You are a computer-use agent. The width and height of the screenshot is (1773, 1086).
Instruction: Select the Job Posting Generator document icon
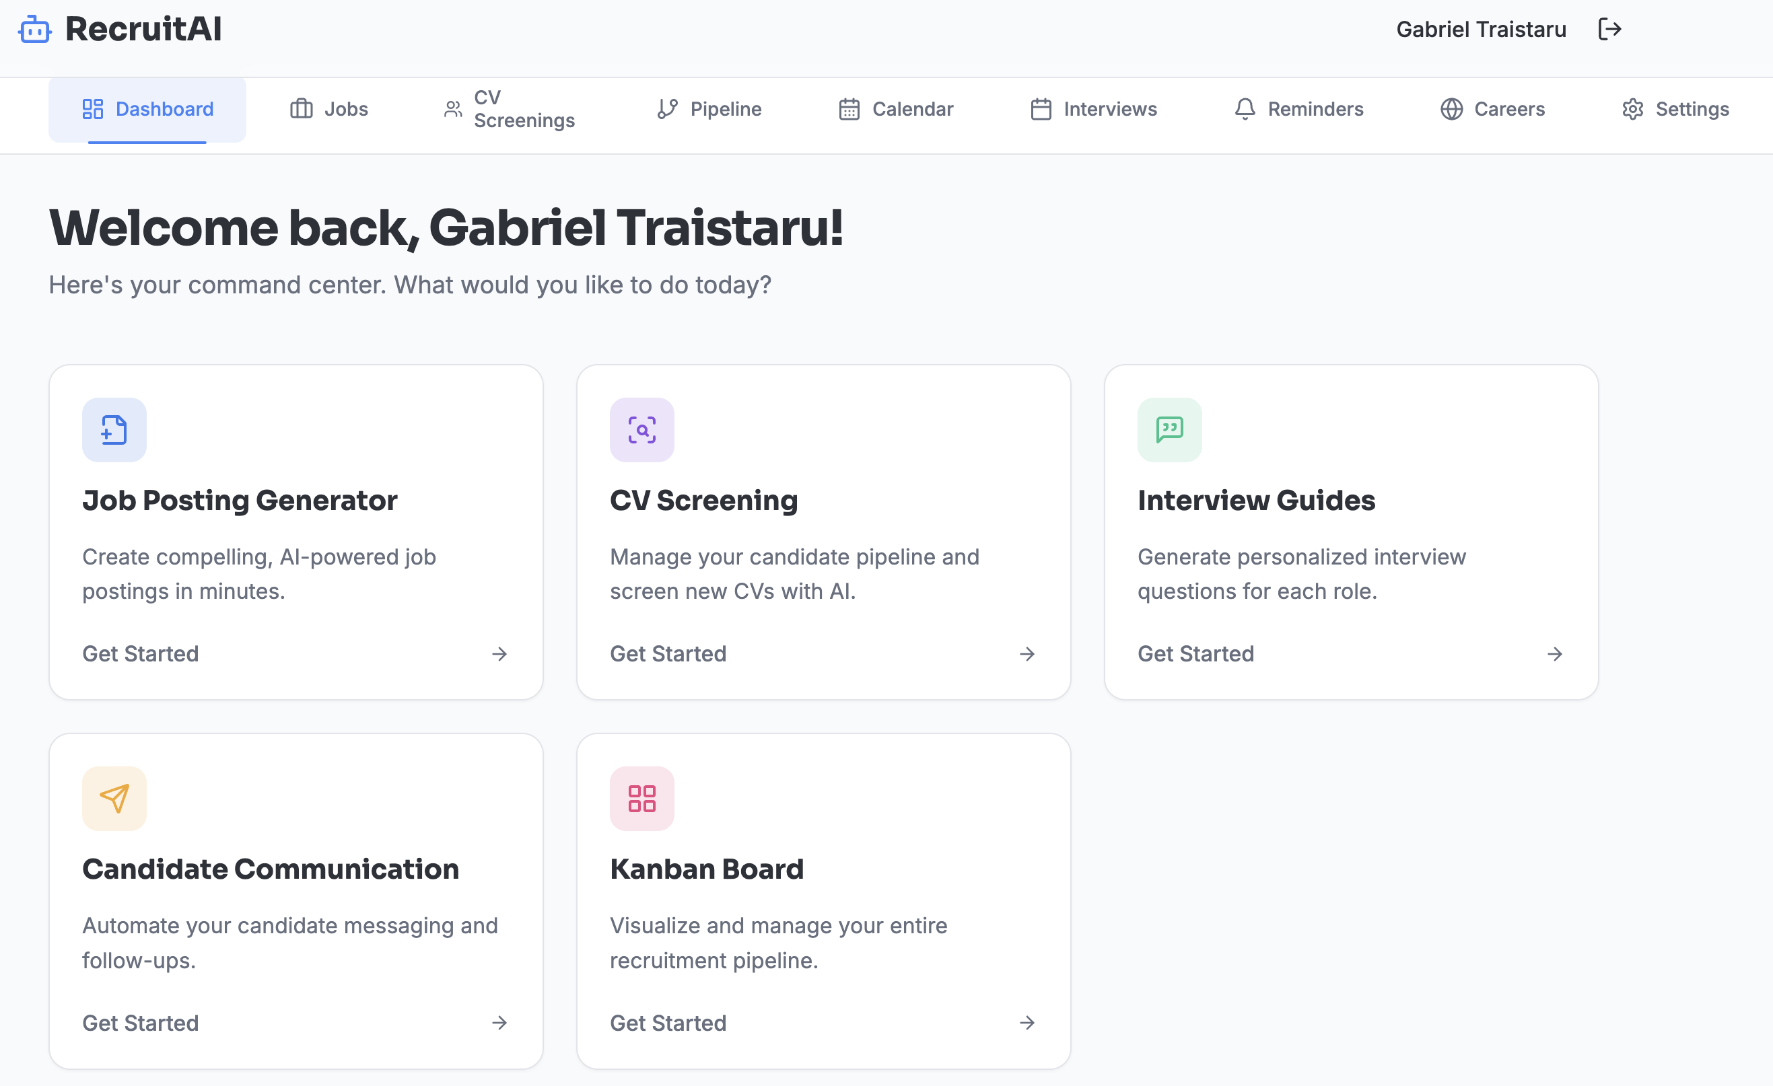114,429
